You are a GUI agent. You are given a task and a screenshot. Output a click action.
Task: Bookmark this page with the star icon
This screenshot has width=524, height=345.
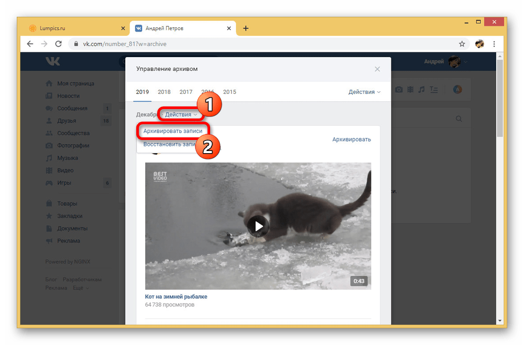462,44
